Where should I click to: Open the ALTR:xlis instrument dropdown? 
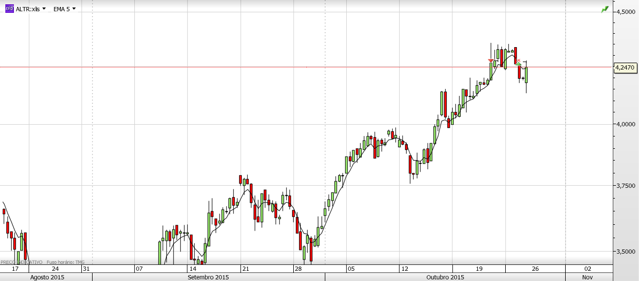(31, 9)
